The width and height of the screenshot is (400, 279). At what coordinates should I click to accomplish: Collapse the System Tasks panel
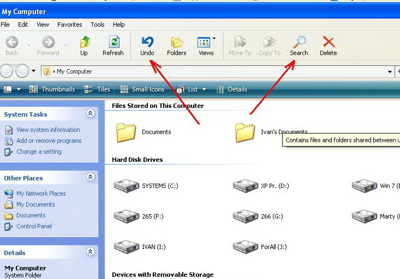click(90, 114)
